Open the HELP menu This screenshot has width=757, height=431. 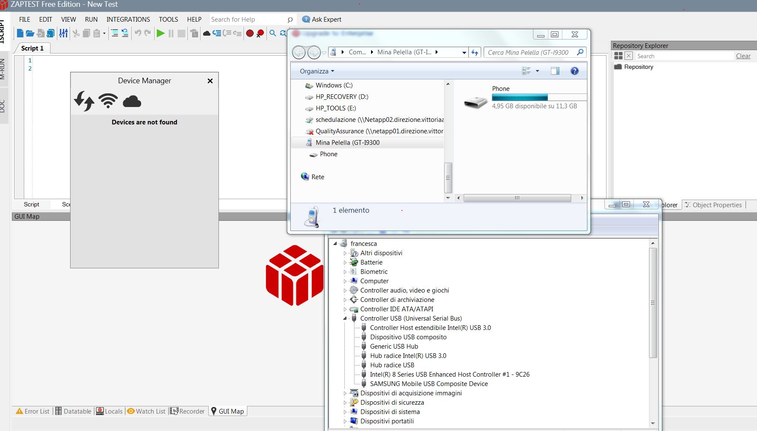194,20
